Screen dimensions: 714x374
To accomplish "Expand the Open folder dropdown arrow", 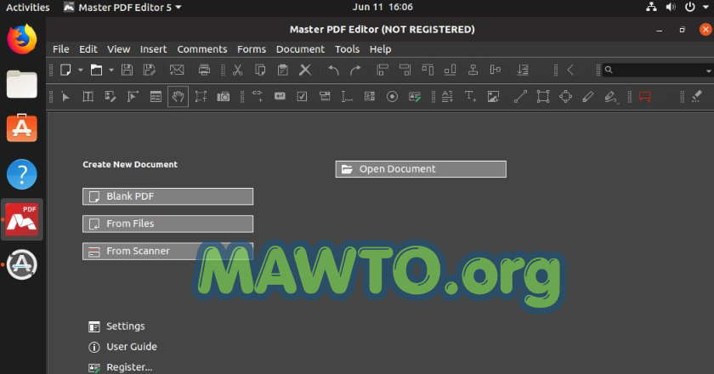I will [x=111, y=71].
